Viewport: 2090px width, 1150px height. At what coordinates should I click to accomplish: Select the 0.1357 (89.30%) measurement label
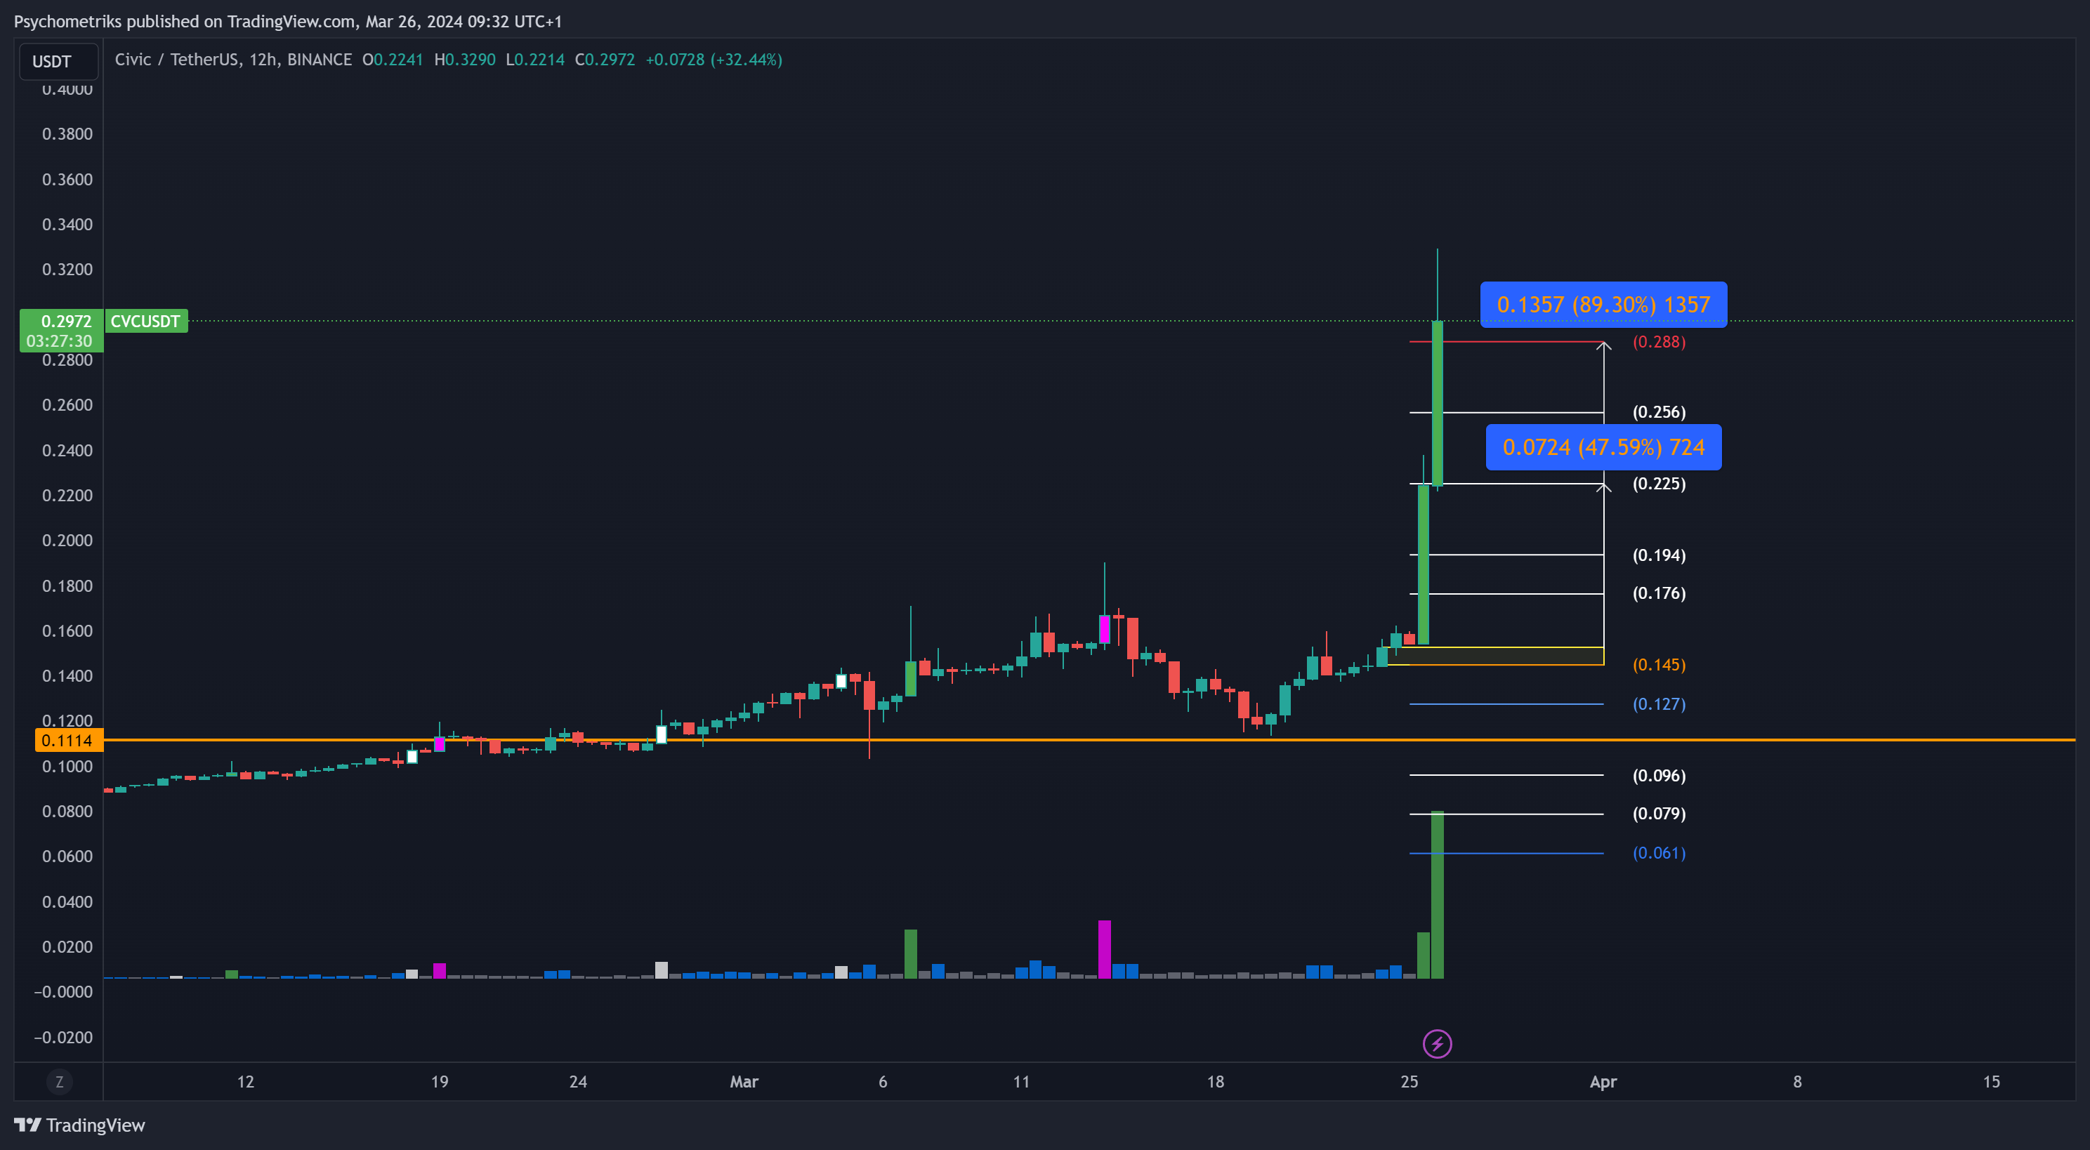[x=1603, y=305]
